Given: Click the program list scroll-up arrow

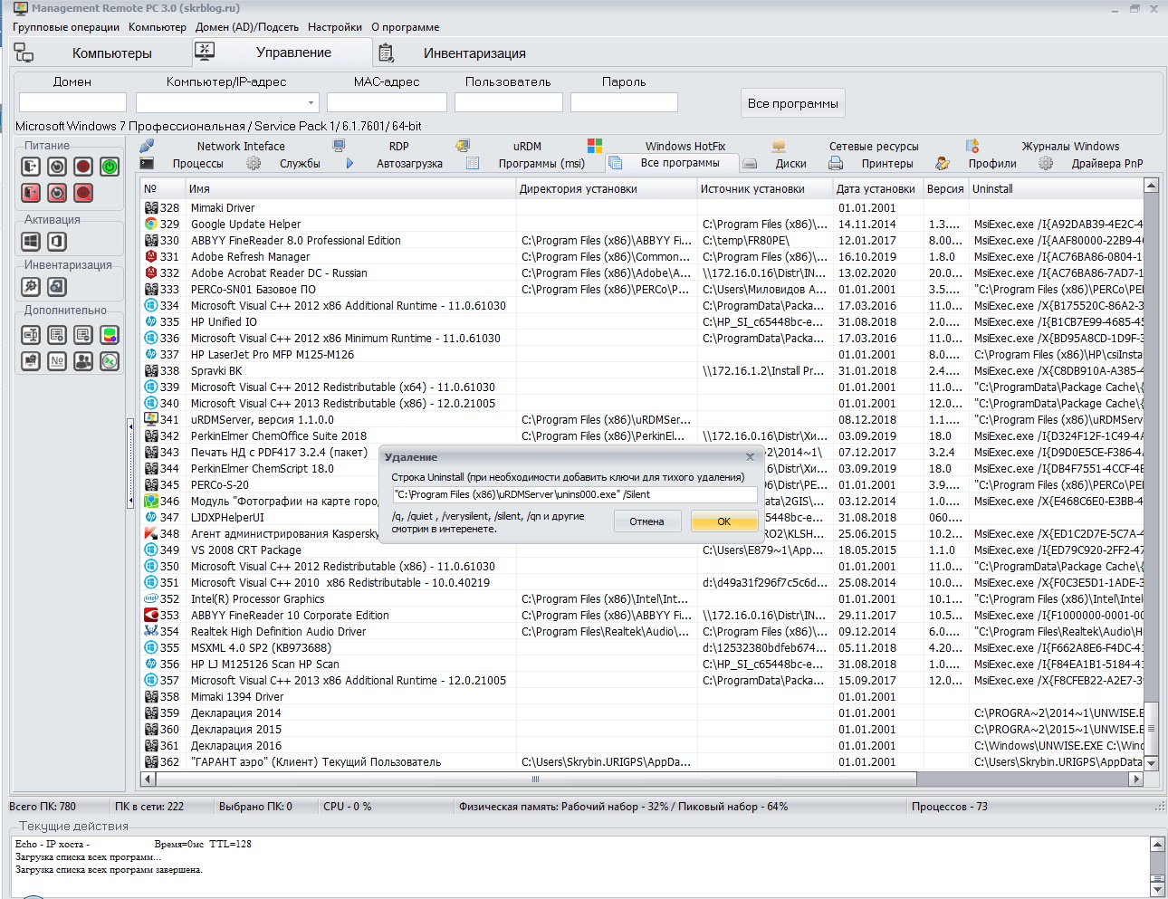Looking at the screenshot, I should 1151,186.
